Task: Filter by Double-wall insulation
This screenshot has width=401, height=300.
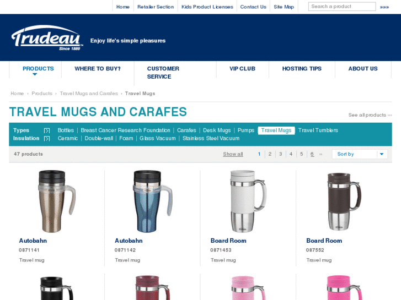Action: tap(99, 138)
